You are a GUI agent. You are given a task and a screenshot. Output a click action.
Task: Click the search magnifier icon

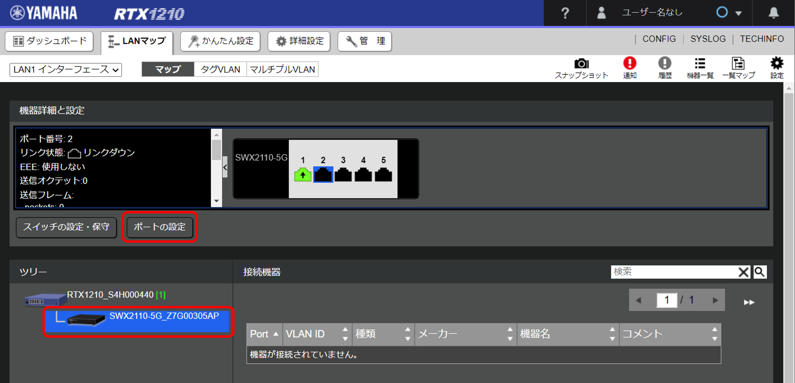[760, 272]
